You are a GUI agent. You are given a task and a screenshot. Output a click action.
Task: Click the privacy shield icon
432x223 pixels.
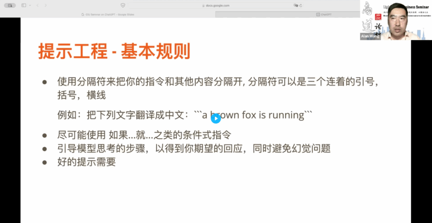[x=123, y=5]
